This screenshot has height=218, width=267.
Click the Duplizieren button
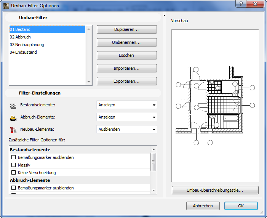[127, 29]
